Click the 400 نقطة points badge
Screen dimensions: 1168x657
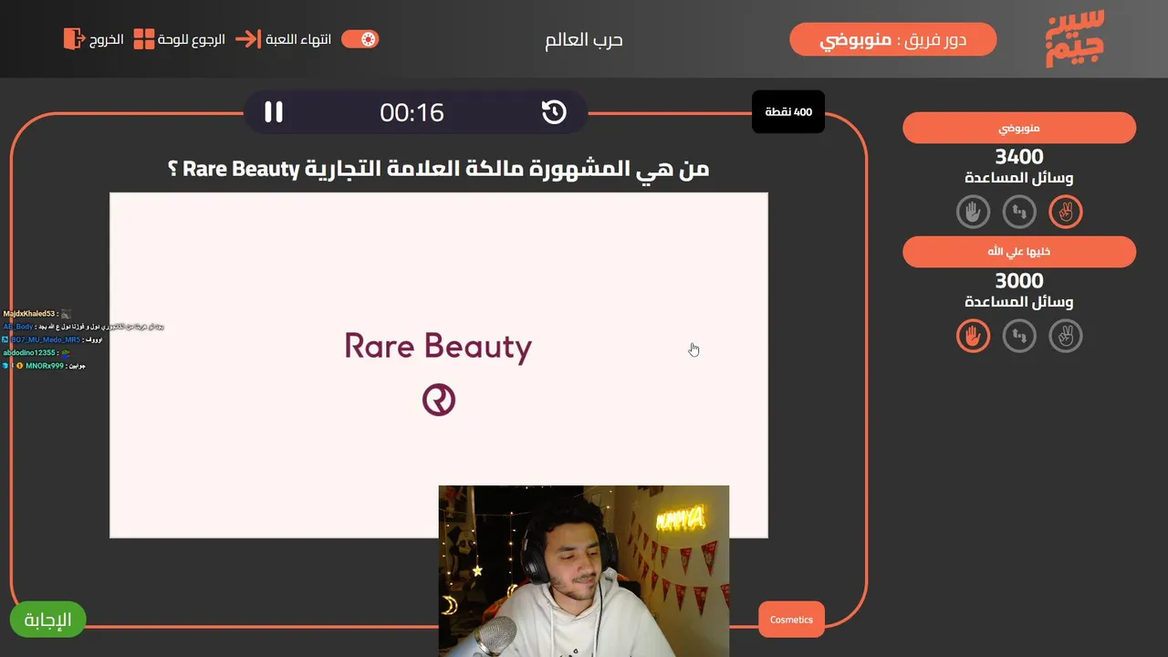pos(788,111)
